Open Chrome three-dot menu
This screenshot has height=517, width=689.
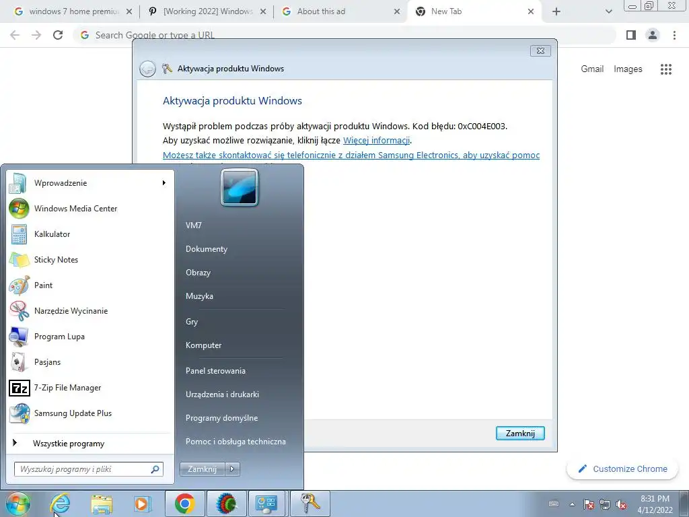tap(674, 35)
